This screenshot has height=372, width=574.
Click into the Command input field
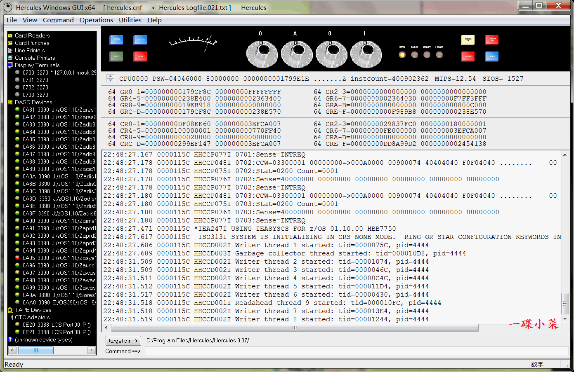pyautogui.click(x=356, y=351)
